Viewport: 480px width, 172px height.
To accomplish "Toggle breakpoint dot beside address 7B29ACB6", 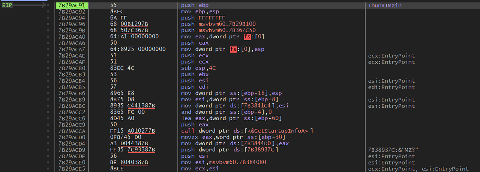I will [x=48, y=94].
